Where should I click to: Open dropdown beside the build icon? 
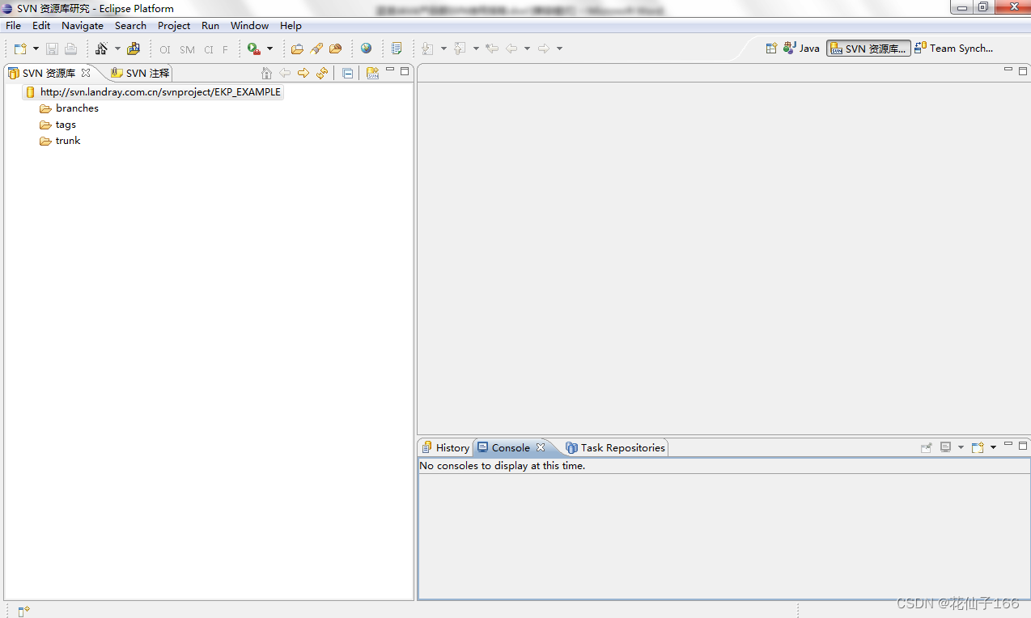point(117,49)
